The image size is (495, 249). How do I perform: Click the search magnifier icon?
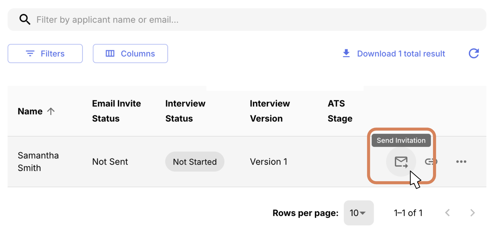point(25,19)
